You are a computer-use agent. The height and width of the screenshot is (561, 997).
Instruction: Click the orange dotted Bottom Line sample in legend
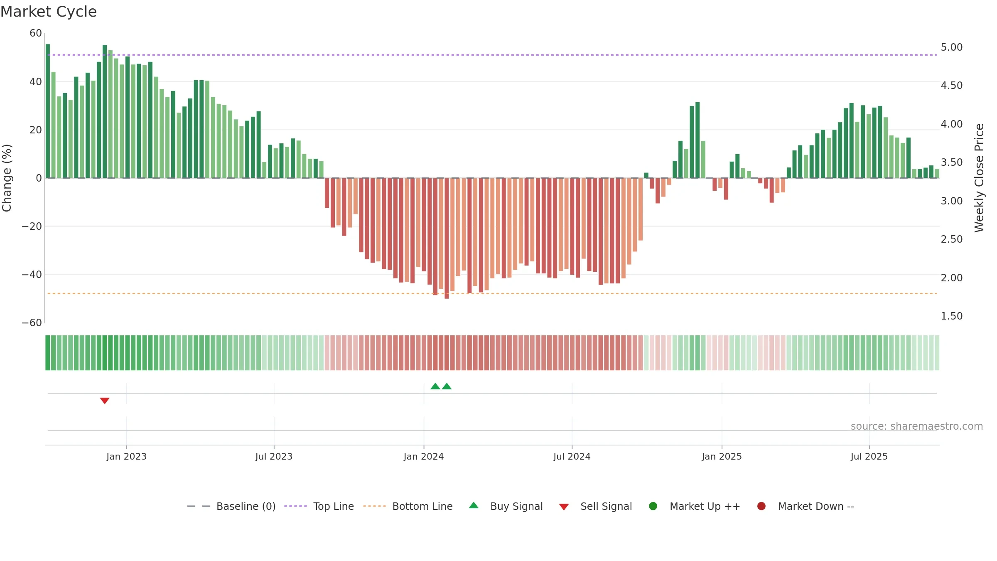coord(374,506)
